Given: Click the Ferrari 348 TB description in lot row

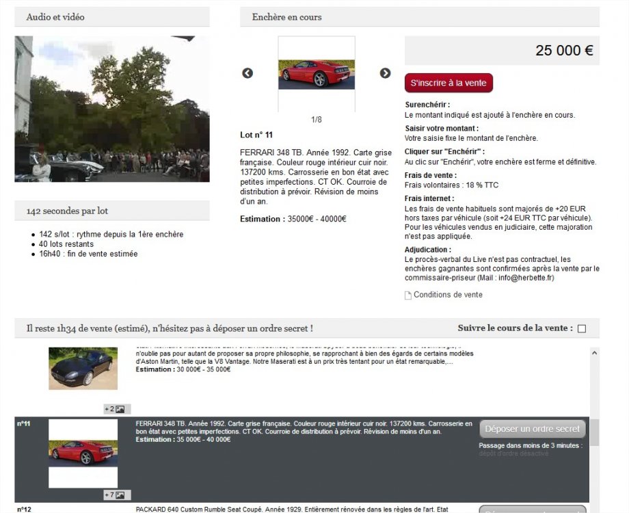Looking at the screenshot, I should pos(304,428).
